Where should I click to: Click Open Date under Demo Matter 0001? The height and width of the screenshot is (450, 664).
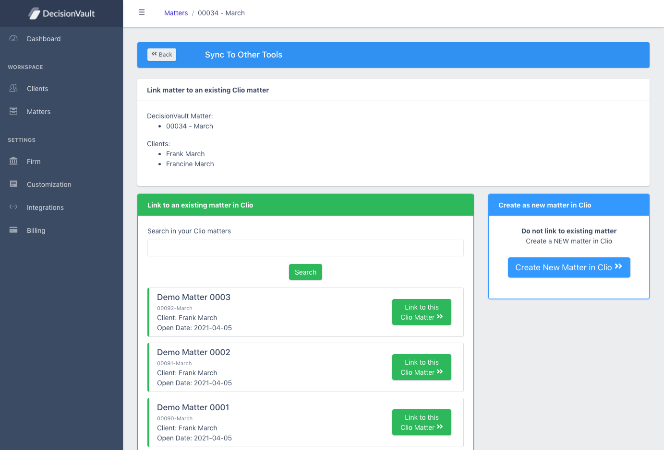click(x=194, y=438)
